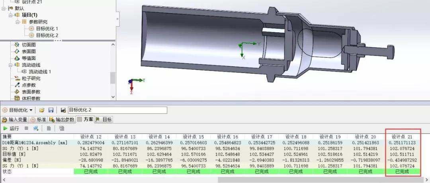The height and width of the screenshot is (183, 430).
Task: Click the open folder icon in the optimization toolbar
Action: tap(42, 110)
